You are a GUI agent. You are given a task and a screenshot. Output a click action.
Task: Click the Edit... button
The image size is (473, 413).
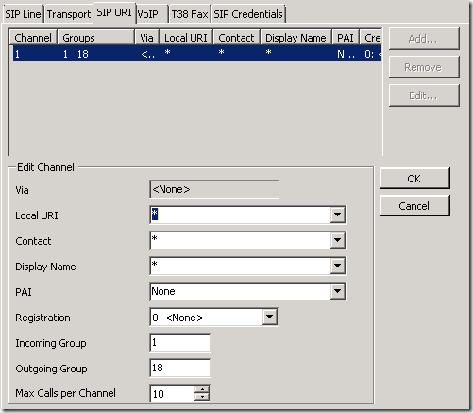pos(424,95)
